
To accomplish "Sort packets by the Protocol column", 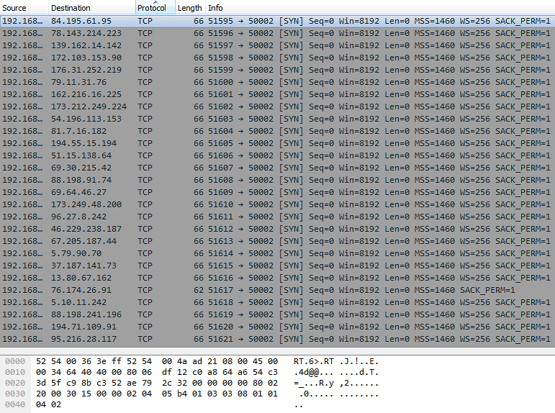I will [152, 8].
